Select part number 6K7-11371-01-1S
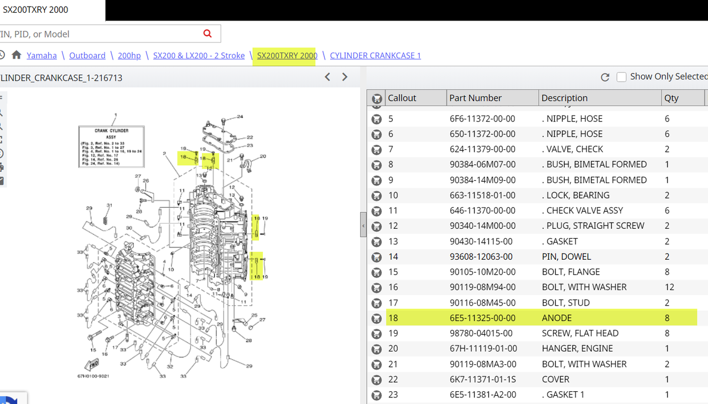This screenshot has height=404, width=708. point(481,380)
